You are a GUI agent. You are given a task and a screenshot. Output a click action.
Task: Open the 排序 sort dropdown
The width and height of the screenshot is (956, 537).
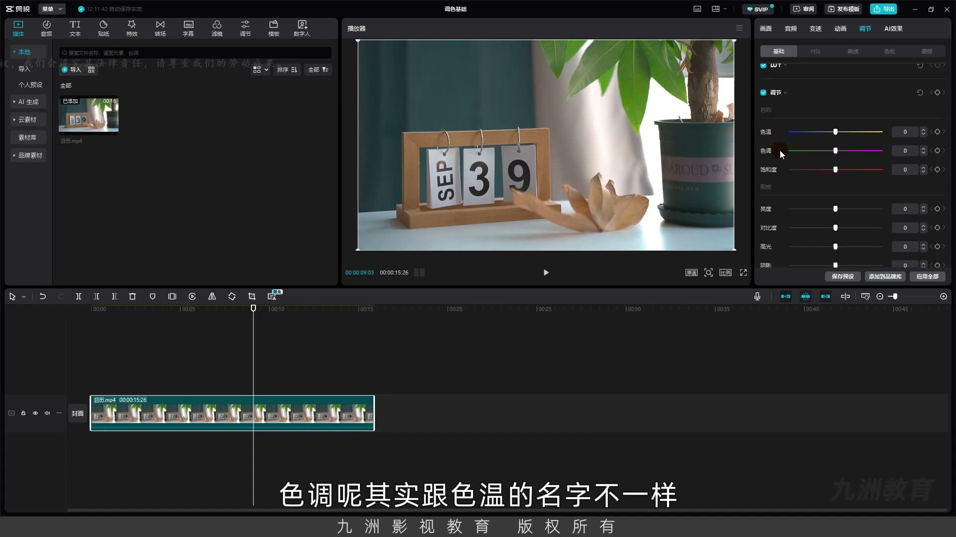coord(287,70)
